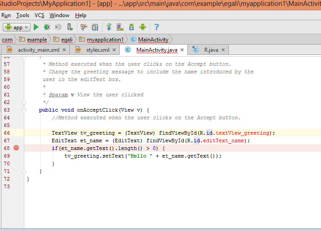Open the toolbar's settings grid icon
Viewport: 321px width, 231px height.
95,27
